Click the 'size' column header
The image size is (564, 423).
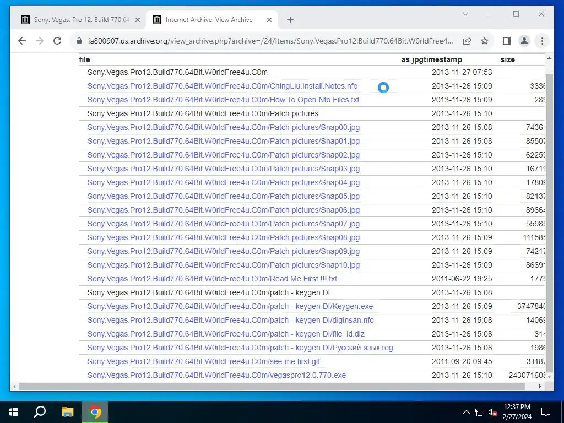coord(507,59)
